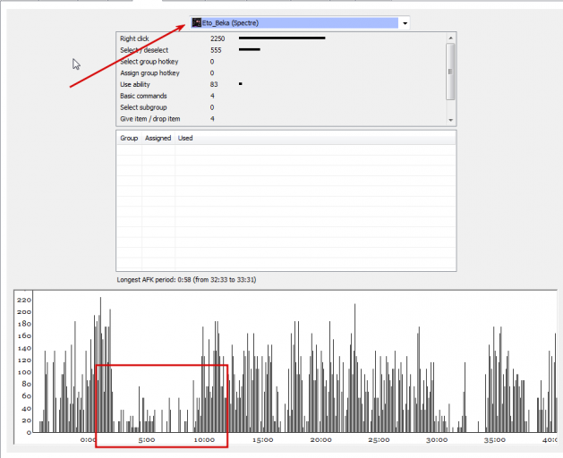Viewport: 563px width, 458px height.
Task: Select the Select group hotkey row
Action: pyautogui.click(x=281, y=62)
